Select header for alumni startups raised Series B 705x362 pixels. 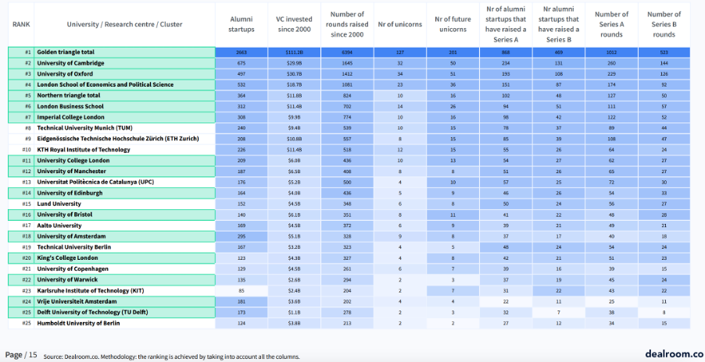tap(558, 24)
